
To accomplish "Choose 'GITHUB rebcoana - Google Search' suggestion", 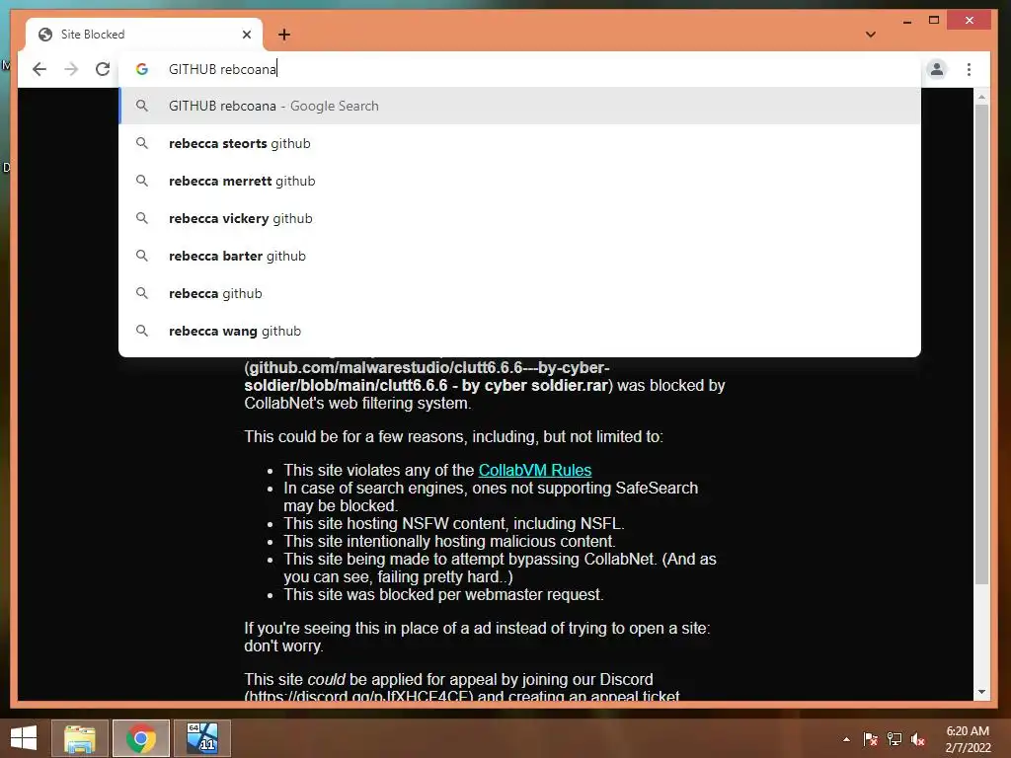I will tap(519, 106).
